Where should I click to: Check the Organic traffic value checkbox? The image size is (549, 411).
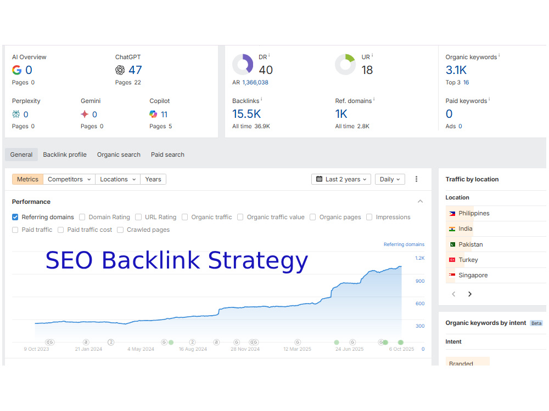[x=240, y=217]
